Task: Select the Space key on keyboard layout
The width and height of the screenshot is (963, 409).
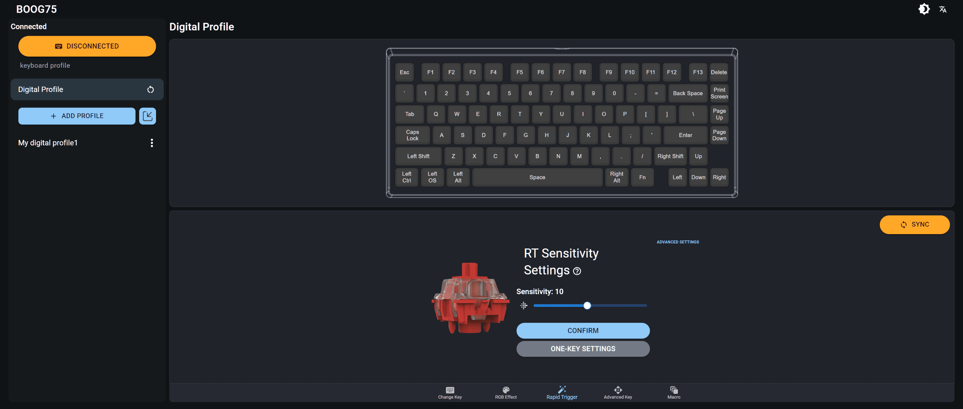Action: 537,177
